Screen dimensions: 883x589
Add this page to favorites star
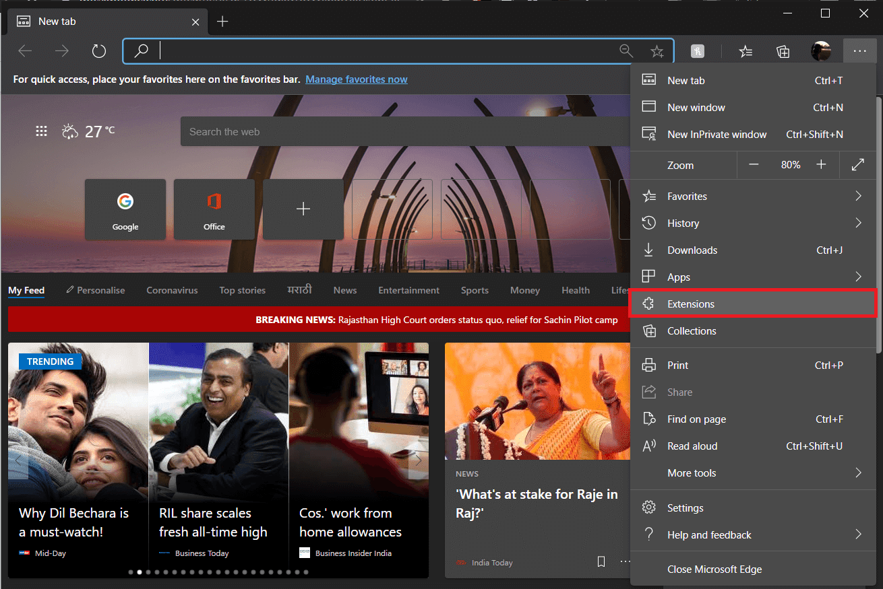(657, 51)
